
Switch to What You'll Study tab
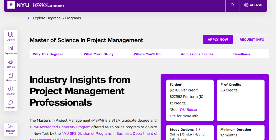pos(99,54)
